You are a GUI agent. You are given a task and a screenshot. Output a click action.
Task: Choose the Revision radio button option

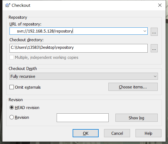point(12,117)
